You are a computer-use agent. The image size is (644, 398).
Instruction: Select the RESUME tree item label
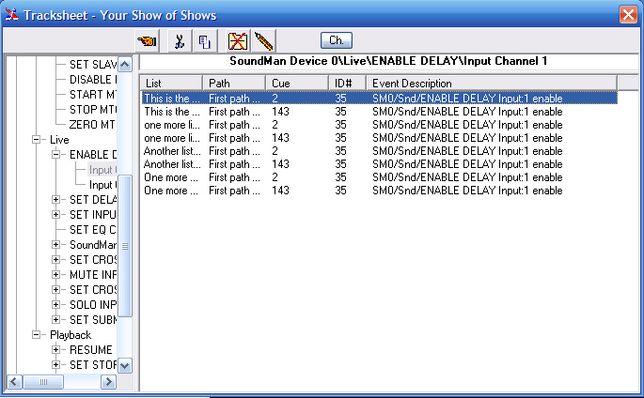tap(91, 349)
